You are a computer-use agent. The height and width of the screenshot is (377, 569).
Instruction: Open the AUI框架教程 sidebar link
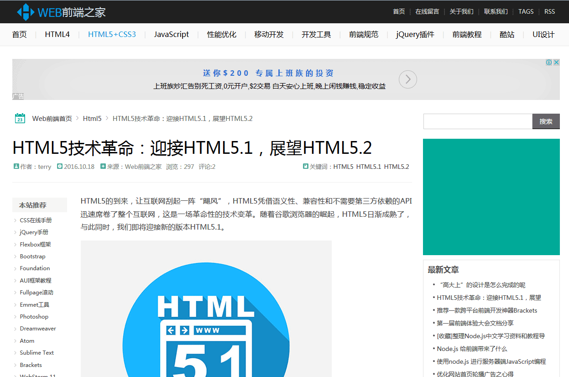click(x=36, y=280)
